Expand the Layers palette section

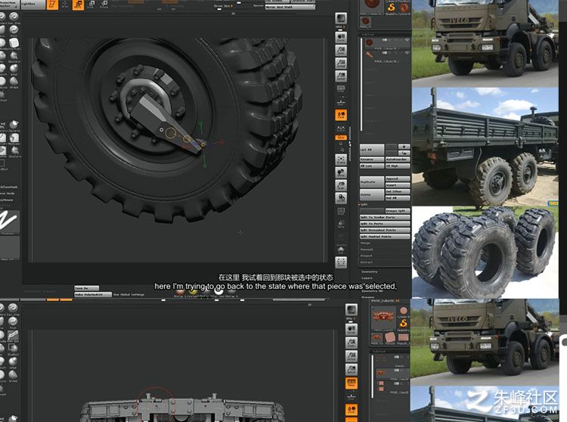tap(367, 278)
